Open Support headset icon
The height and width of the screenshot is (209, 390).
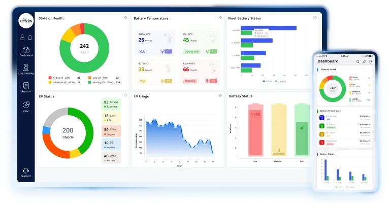coord(26,171)
